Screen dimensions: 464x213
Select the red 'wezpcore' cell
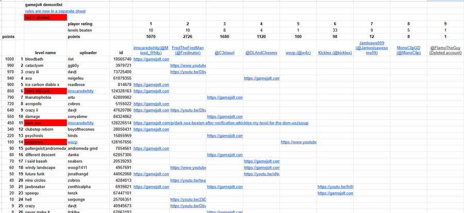pyautogui.click(x=45, y=142)
